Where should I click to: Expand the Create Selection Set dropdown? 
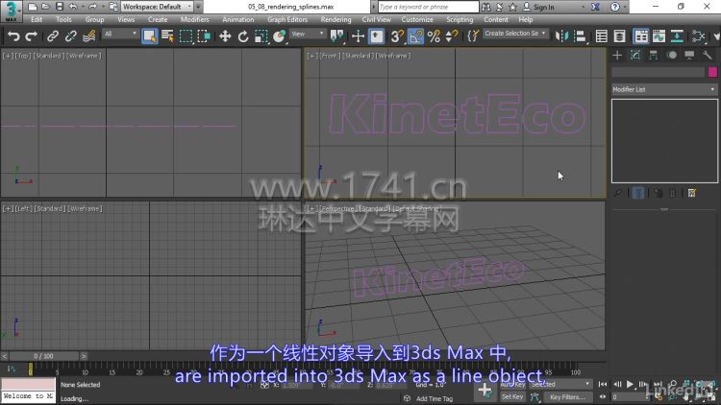point(515,34)
